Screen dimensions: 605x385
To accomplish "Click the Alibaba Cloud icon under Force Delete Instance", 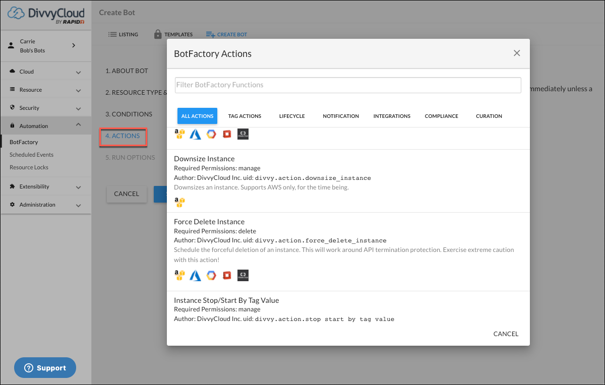I will (243, 275).
